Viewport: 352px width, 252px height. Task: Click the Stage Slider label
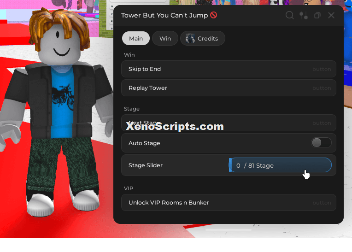click(146, 165)
